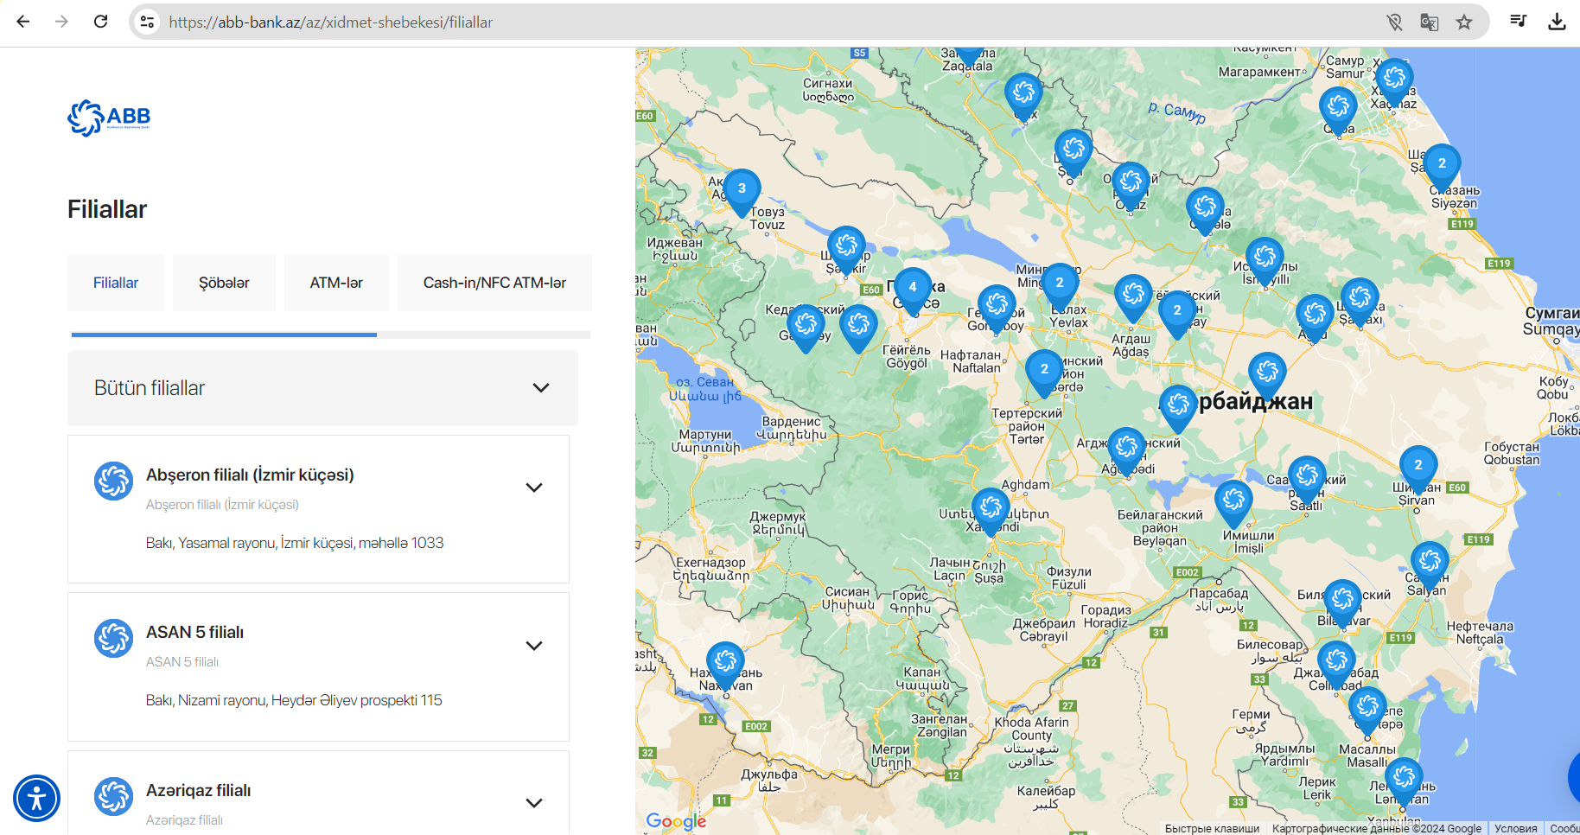Open the Bütün filiallar dropdown

[x=322, y=388]
